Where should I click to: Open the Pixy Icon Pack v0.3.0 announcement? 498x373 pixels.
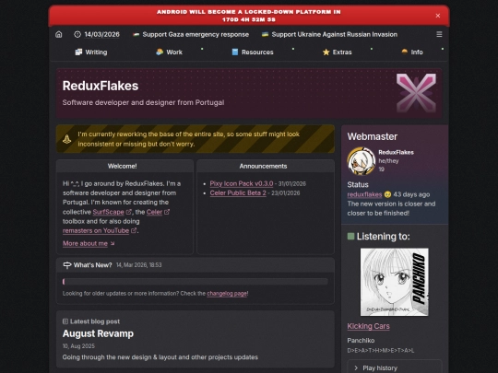click(242, 183)
